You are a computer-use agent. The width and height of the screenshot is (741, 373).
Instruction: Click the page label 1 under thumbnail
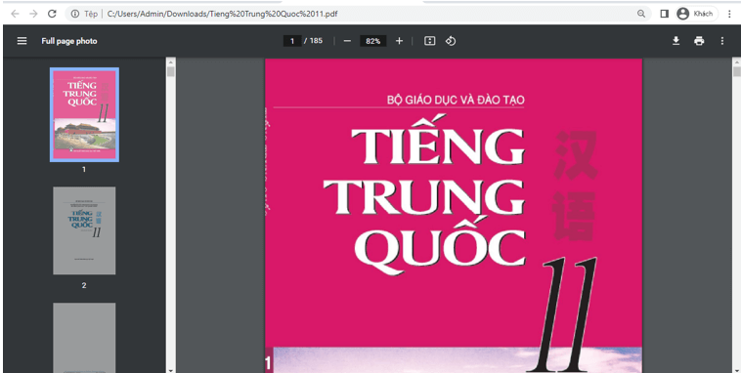(x=84, y=170)
